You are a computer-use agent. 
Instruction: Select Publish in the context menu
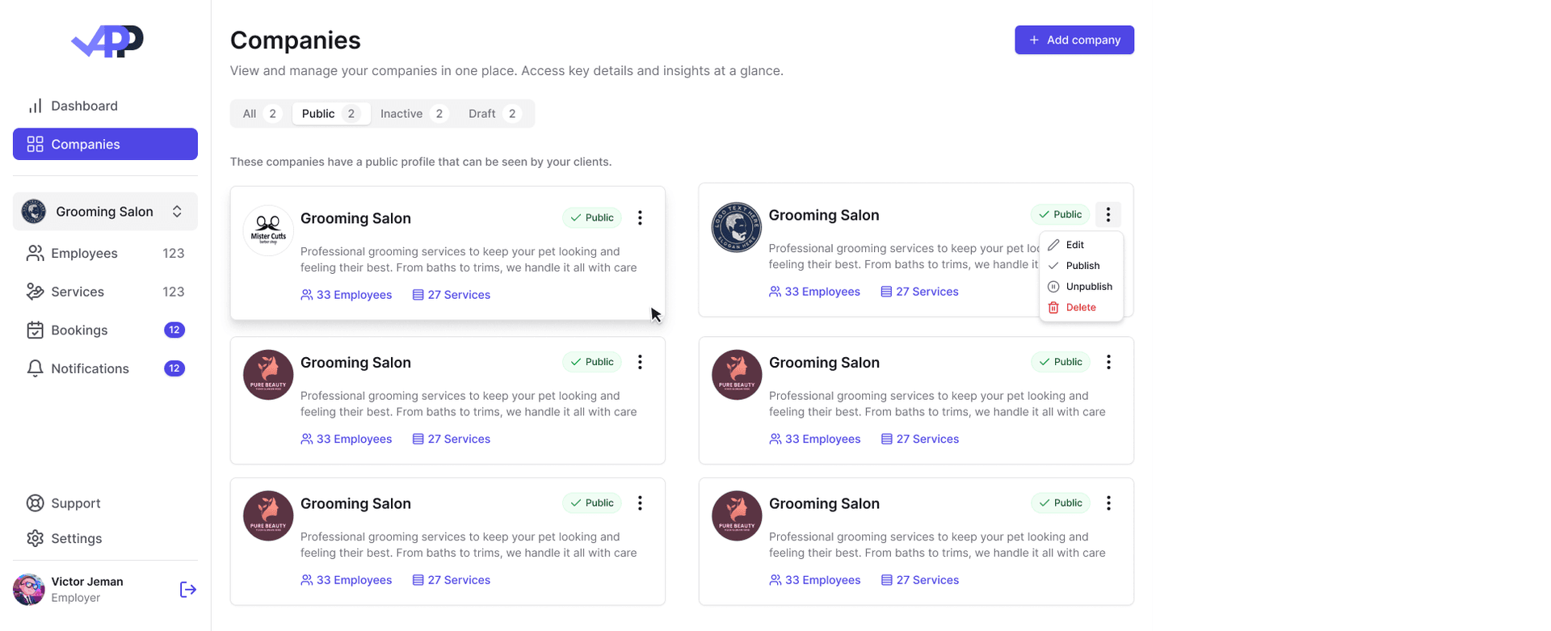[1082, 265]
